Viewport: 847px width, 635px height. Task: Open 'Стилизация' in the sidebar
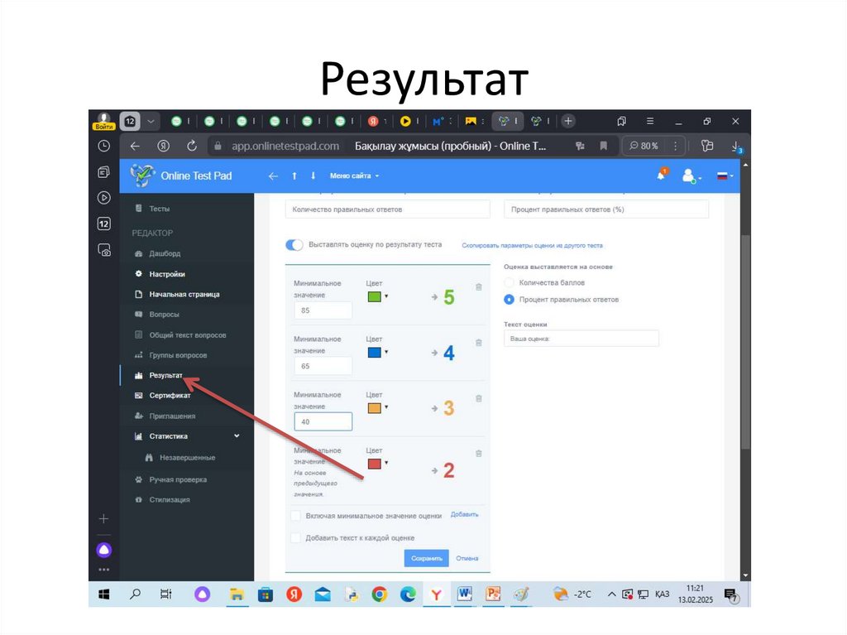pos(169,500)
